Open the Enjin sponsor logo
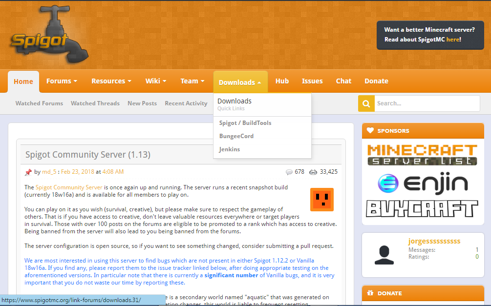The height and width of the screenshot is (306, 491). (x=423, y=183)
